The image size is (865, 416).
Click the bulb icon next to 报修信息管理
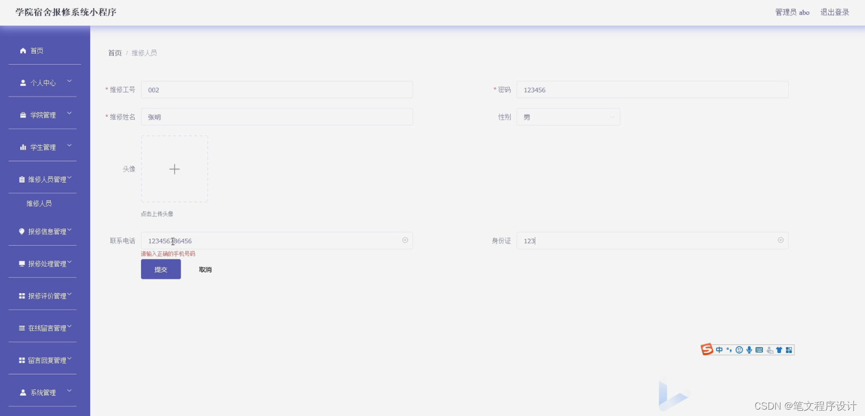pos(22,231)
